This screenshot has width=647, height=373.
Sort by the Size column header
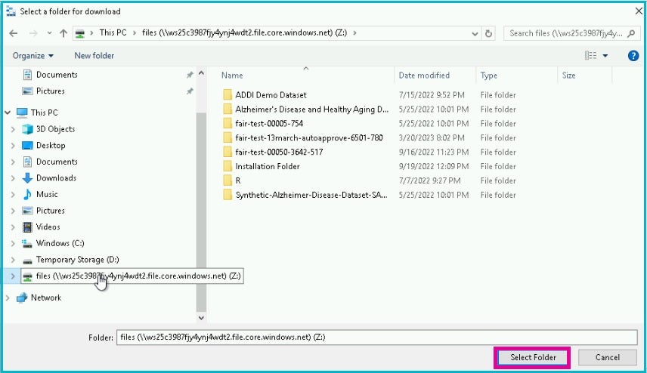pos(568,76)
